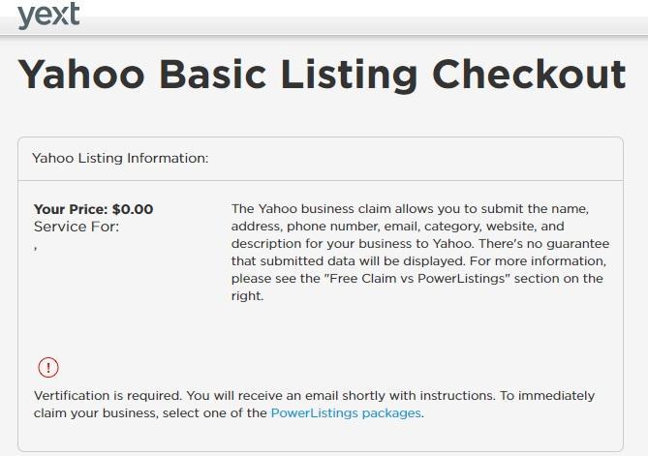The width and height of the screenshot is (648, 456).
Task: Click the Vertification is required notice text
Action: tap(314, 404)
